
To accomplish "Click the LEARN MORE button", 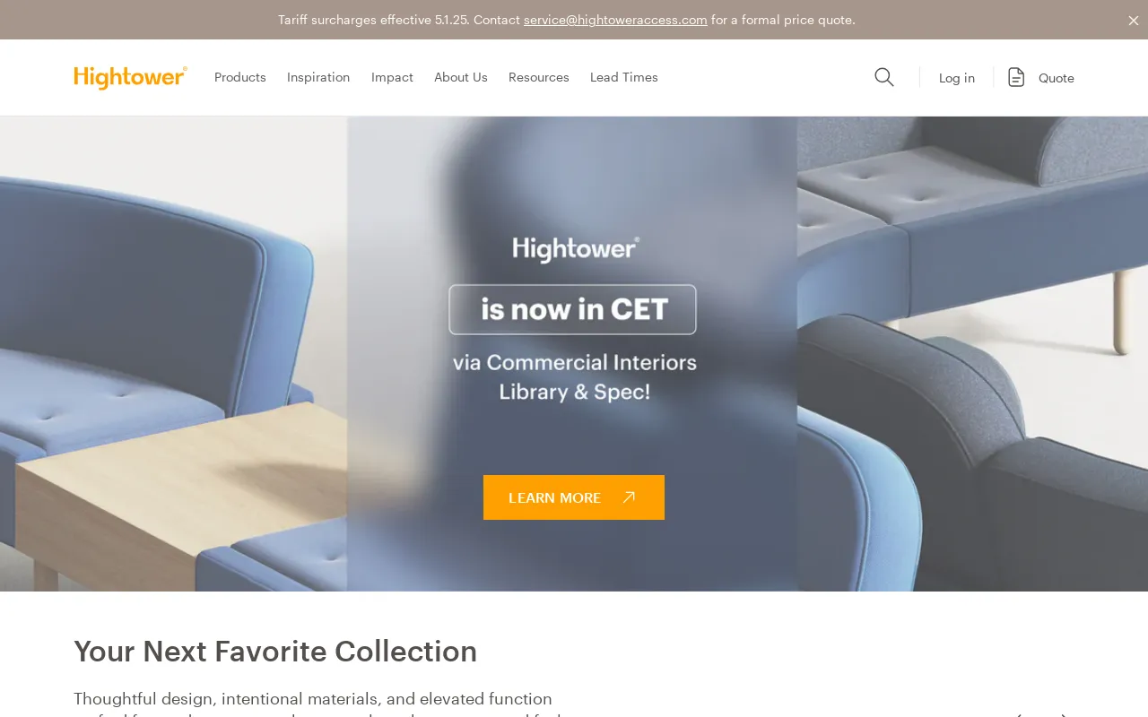I will 574,497.
